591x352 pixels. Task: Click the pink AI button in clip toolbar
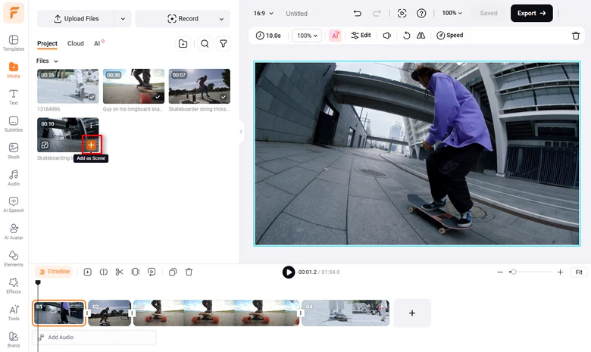[x=335, y=36]
